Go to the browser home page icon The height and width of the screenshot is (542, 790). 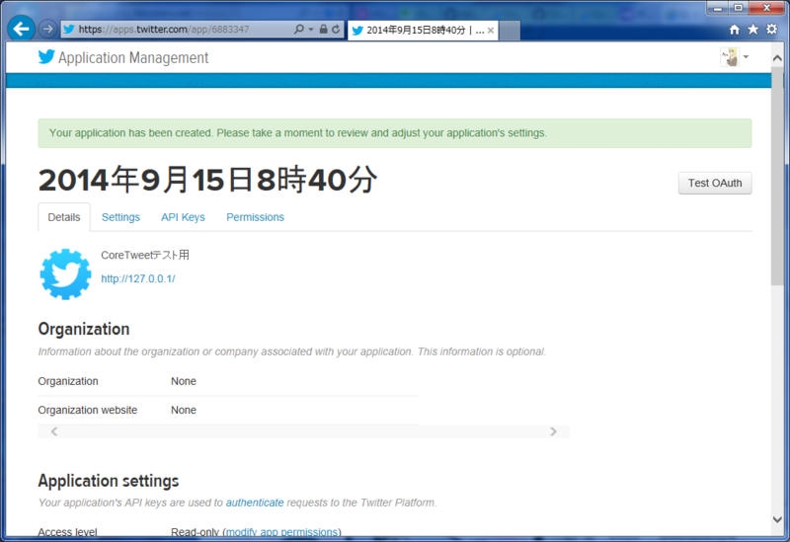pyautogui.click(x=735, y=30)
